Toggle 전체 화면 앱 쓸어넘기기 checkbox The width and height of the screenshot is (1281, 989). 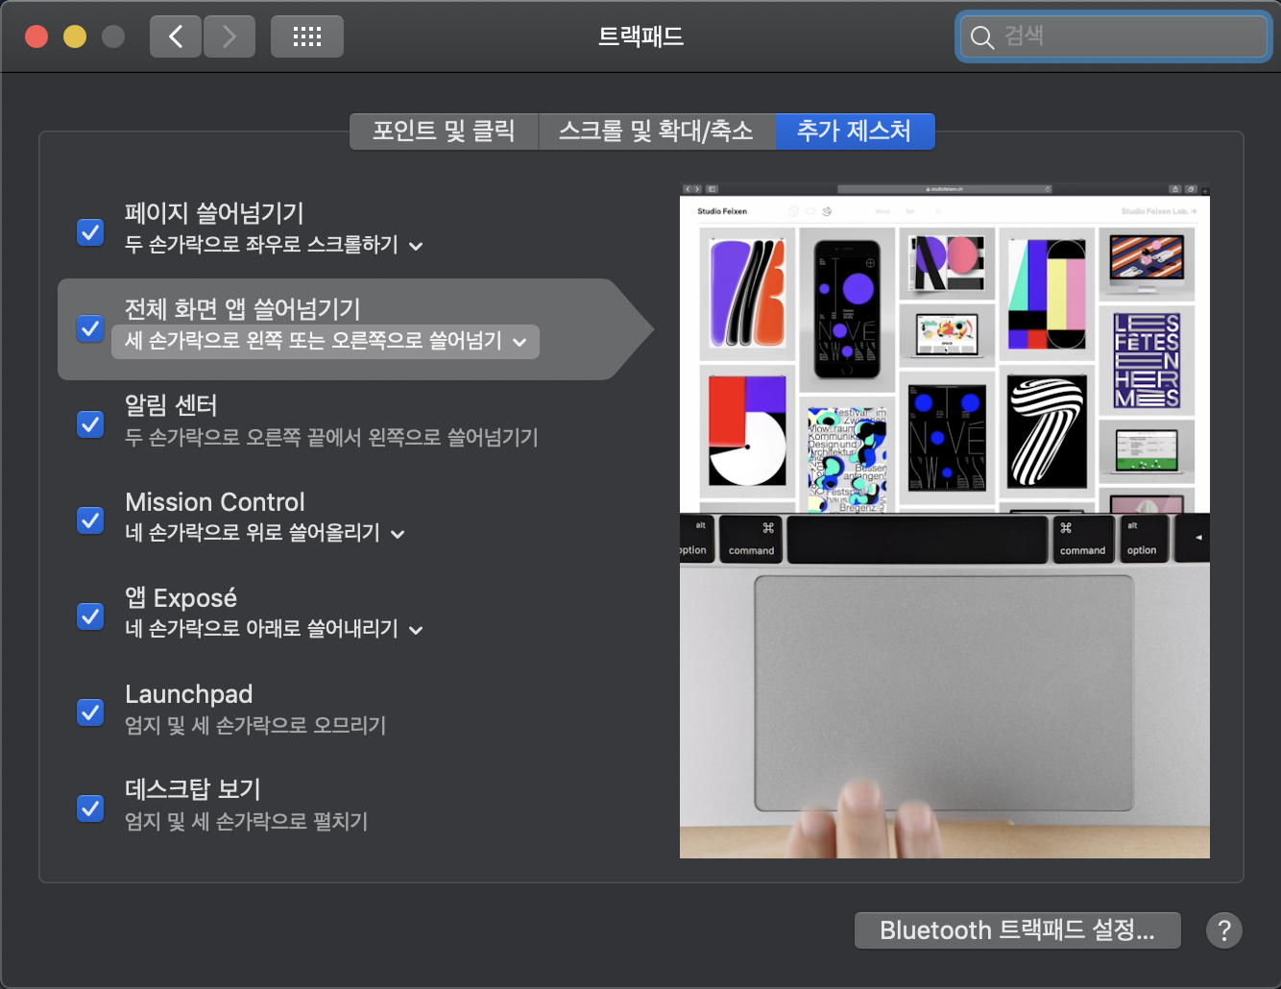(90, 328)
